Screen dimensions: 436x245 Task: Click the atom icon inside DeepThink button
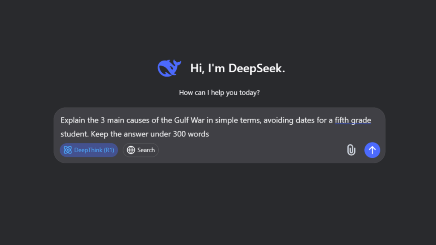tap(68, 150)
